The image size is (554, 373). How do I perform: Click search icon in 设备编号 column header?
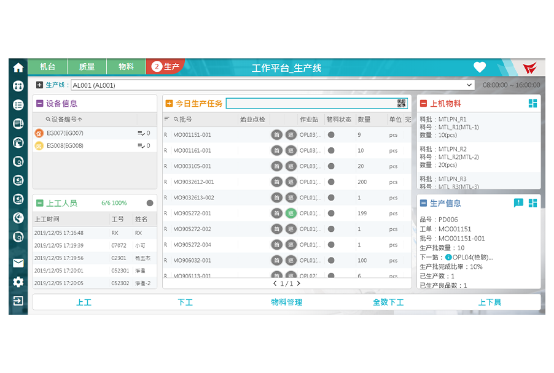[48, 119]
